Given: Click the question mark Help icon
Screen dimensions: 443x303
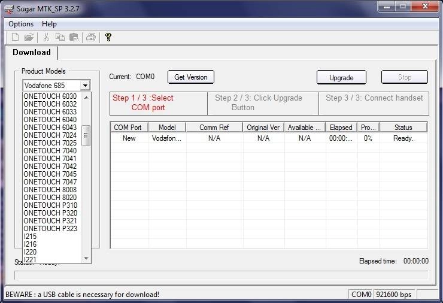Looking at the screenshot, I should tap(108, 37).
